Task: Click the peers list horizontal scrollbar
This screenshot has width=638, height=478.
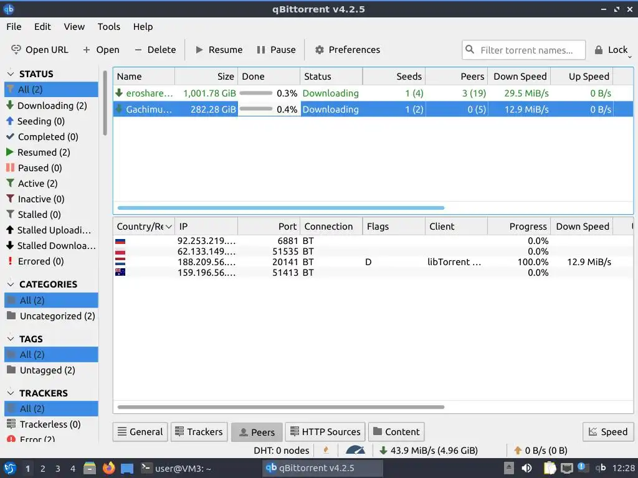Action: click(x=281, y=407)
